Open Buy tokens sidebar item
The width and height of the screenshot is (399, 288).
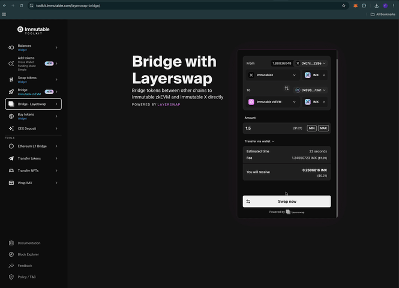tap(34, 116)
